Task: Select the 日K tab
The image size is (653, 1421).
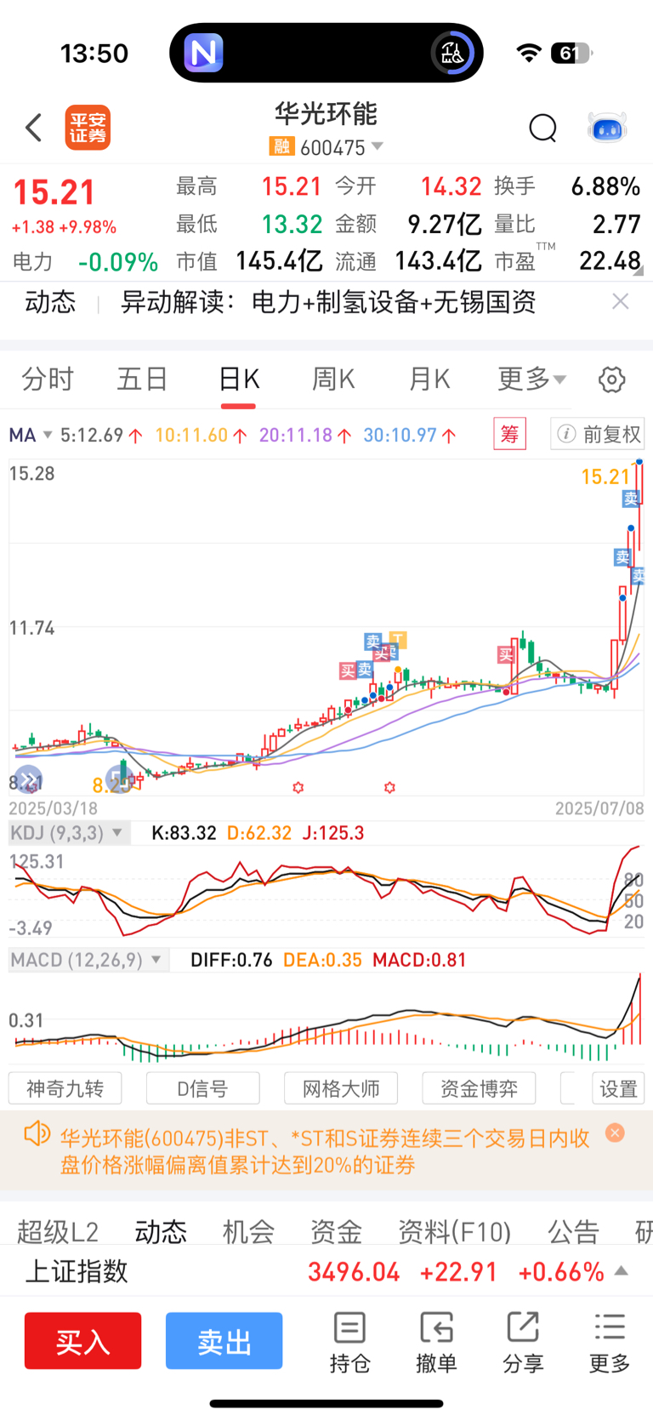Action: tap(239, 380)
